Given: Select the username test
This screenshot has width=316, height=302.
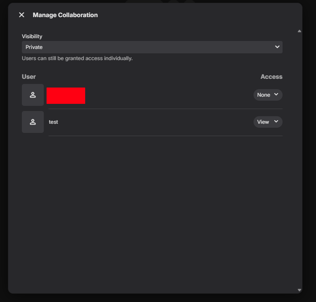Looking at the screenshot, I should point(53,122).
